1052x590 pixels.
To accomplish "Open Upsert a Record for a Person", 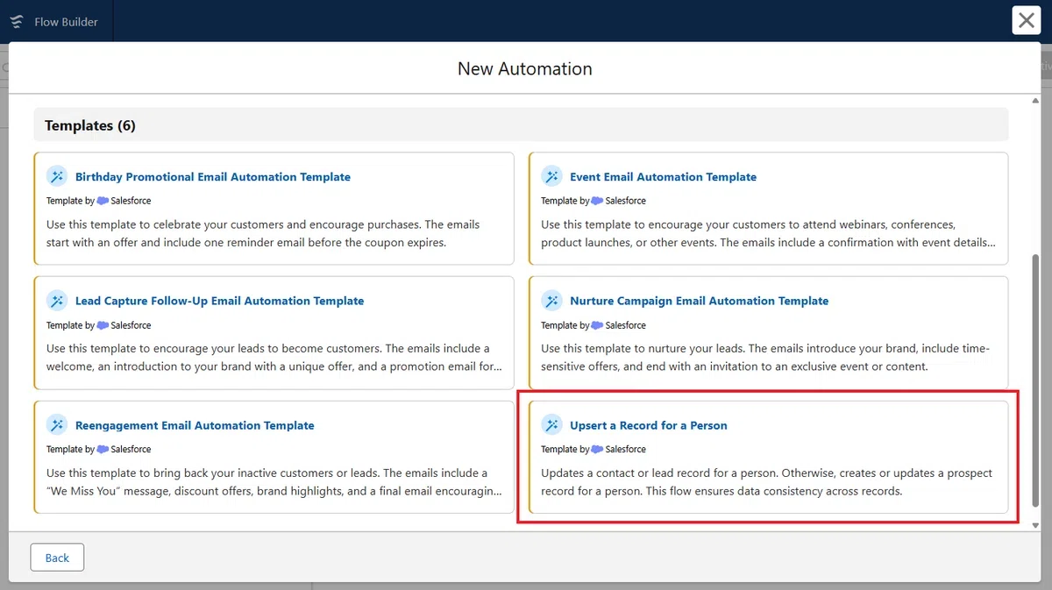I will 649,425.
